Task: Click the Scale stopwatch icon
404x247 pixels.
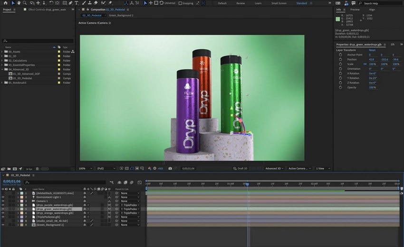Action: (340, 64)
